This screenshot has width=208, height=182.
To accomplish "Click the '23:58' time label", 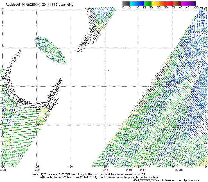I will [179, 170].
